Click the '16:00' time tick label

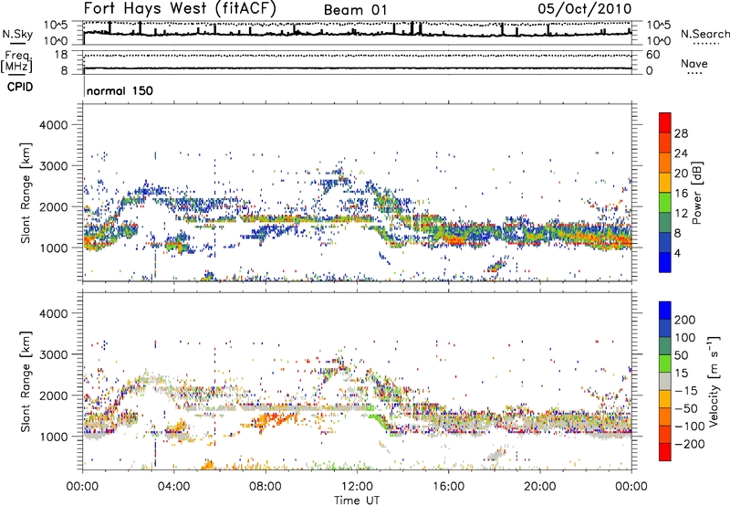click(x=448, y=487)
